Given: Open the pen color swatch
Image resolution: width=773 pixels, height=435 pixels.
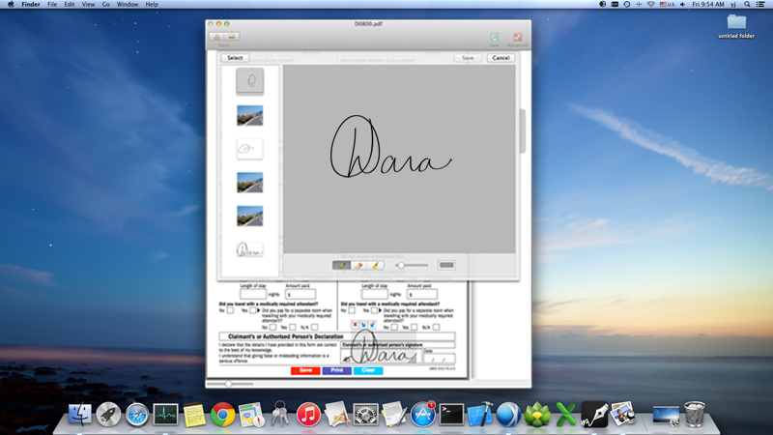Looking at the screenshot, I should (x=446, y=265).
